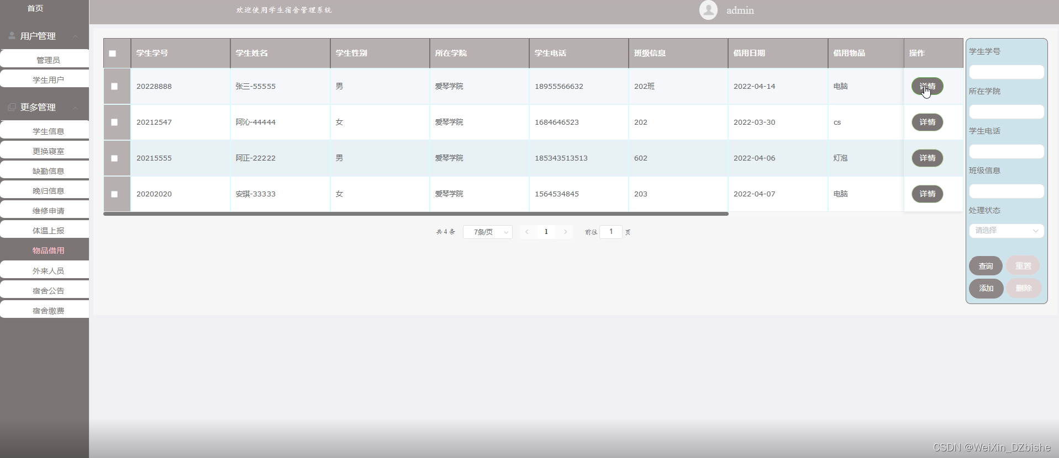
Task: Check the row for student 20228888
Action: pos(114,87)
